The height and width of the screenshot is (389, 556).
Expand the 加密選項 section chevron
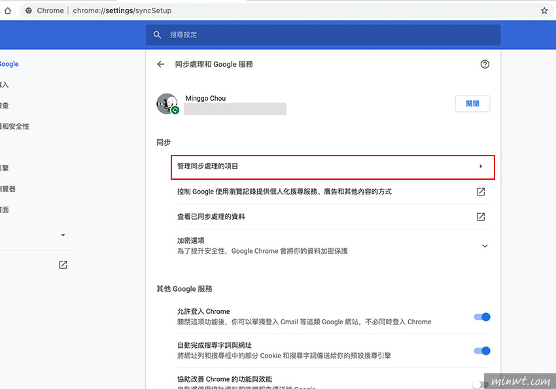pos(485,246)
